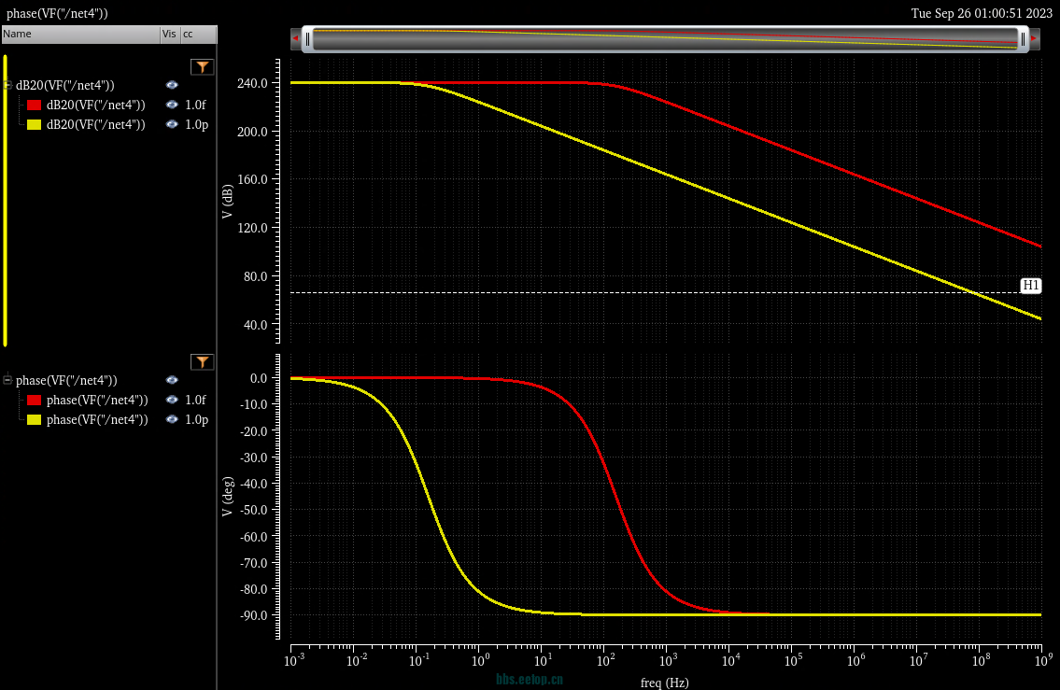Click the V (dB) y-axis label
Image resolution: width=1060 pixels, height=690 pixels.
click(227, 202)
